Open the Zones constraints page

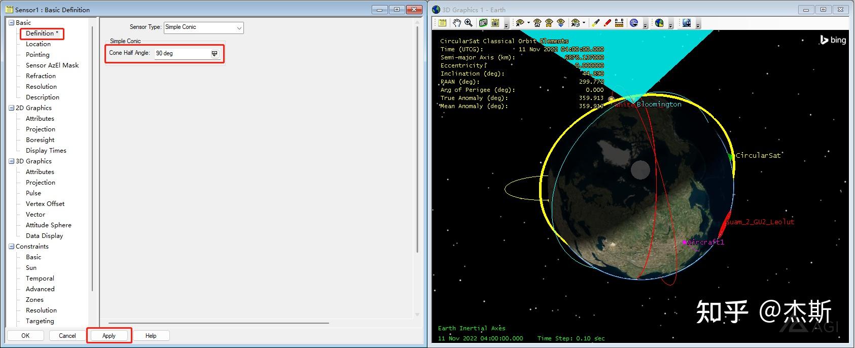click(34, 300)
